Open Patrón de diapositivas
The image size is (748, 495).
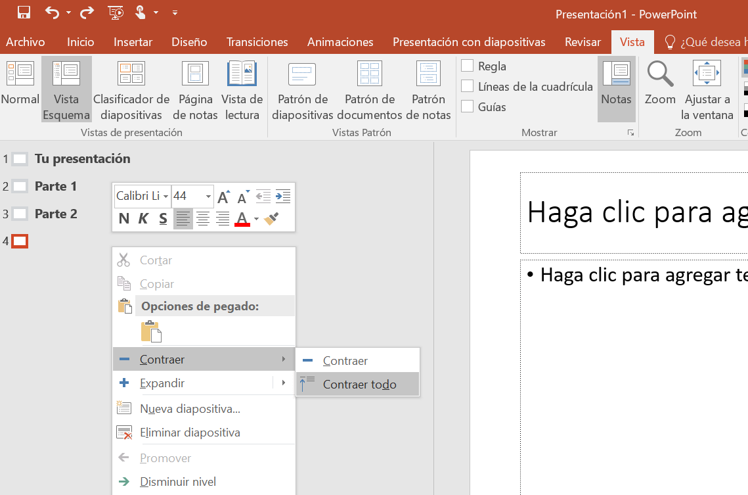pos(303,90)
